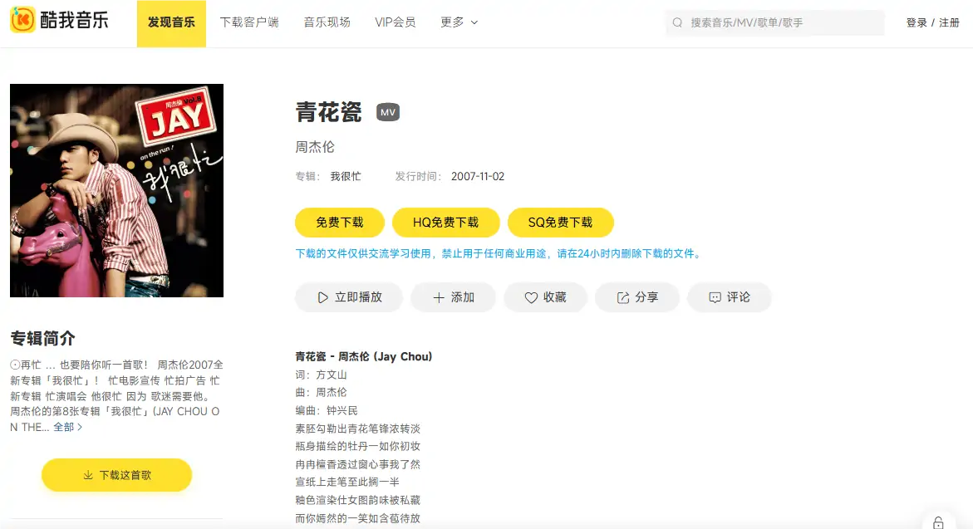Viewport: 973px width, 529px height.
Task: Click release date 2007-11-02
Action: click(x=478, y=176)
